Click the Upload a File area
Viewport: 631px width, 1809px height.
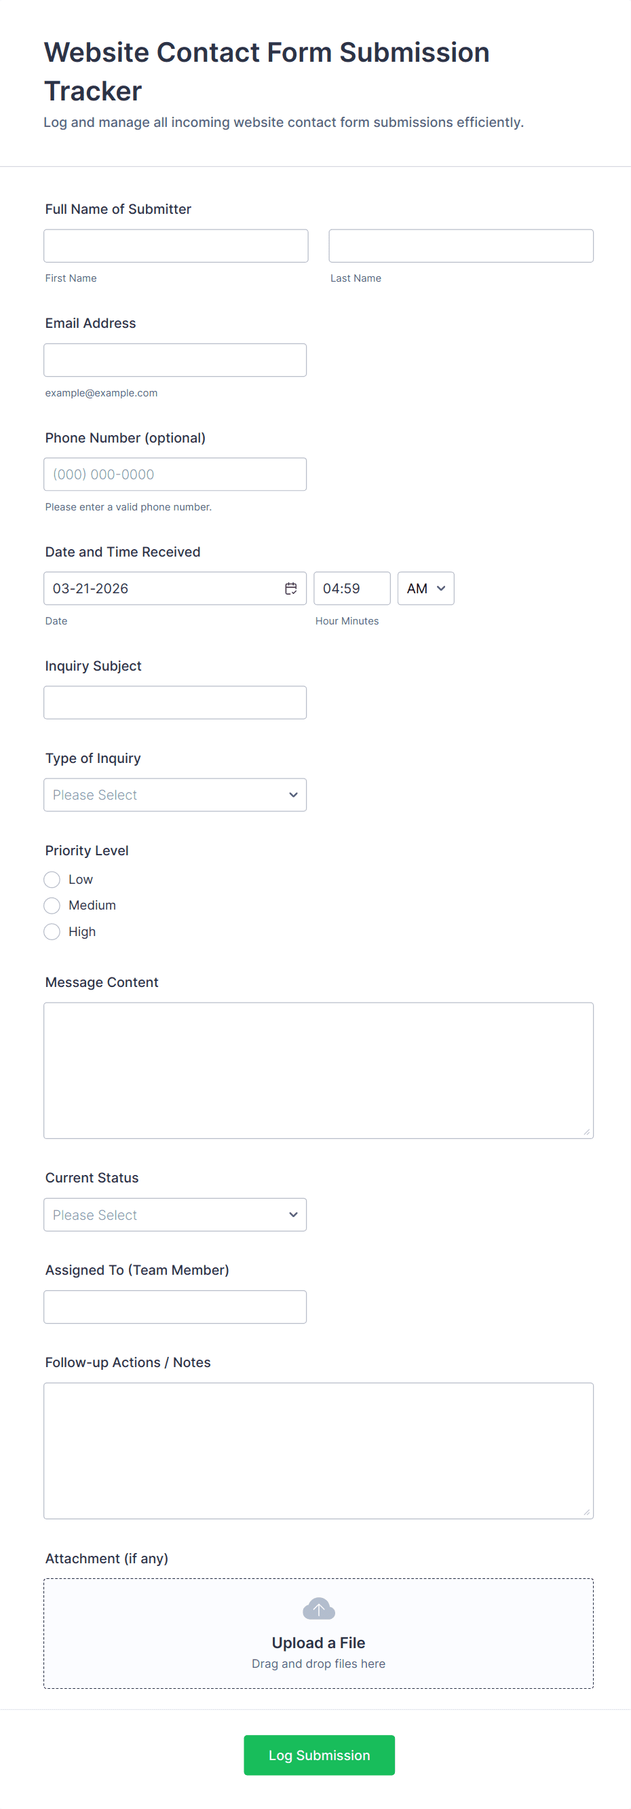tap(318, 1642)
